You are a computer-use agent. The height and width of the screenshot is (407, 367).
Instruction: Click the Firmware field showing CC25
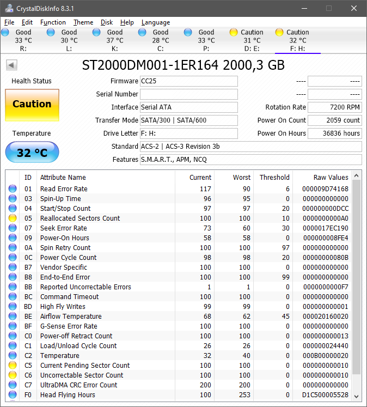click(188, 81)
